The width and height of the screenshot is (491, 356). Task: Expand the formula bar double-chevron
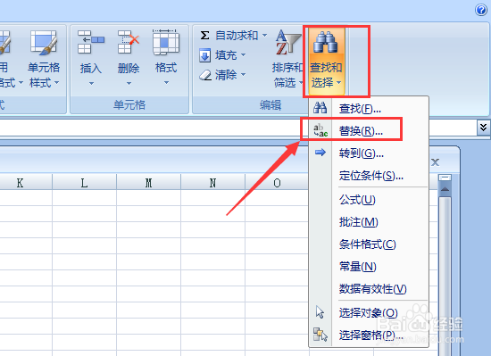pyautogui.click(x=483, y=128)
